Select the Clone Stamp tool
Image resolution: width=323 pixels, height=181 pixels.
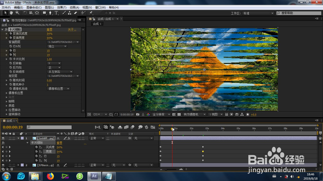click(70, 13)
